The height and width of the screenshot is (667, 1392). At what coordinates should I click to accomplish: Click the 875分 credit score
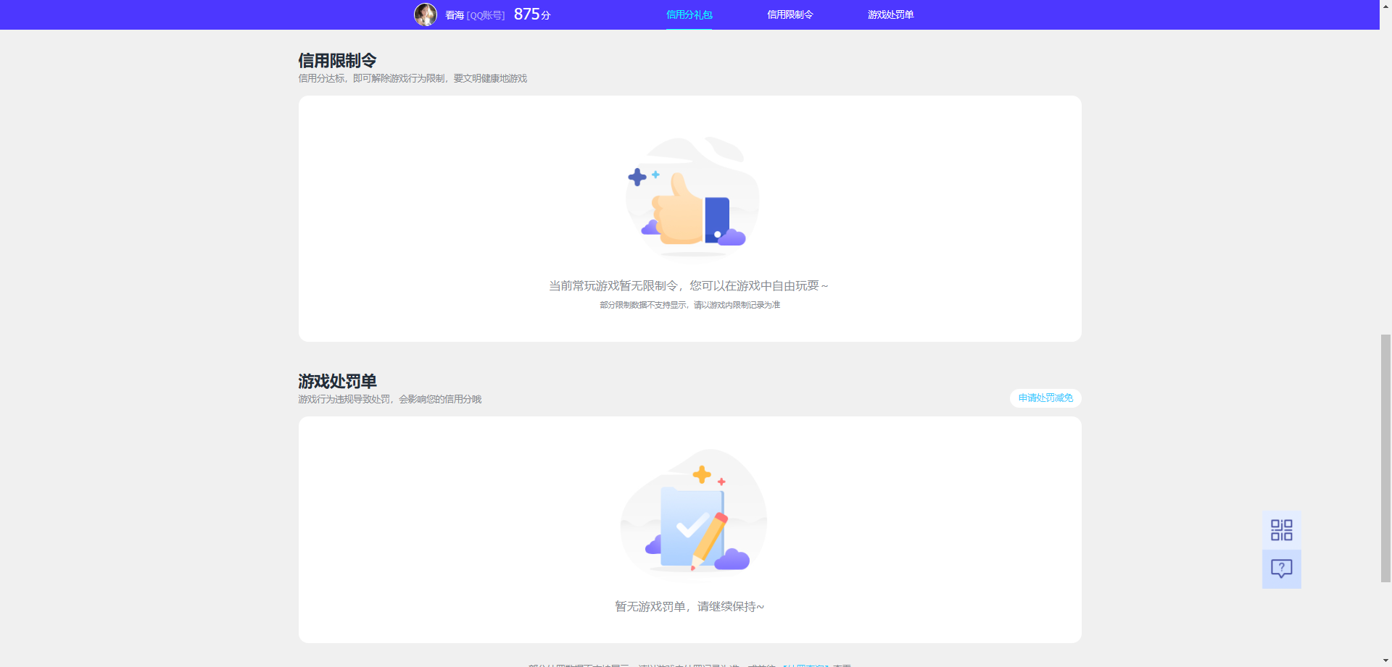(x=532, y=14)
